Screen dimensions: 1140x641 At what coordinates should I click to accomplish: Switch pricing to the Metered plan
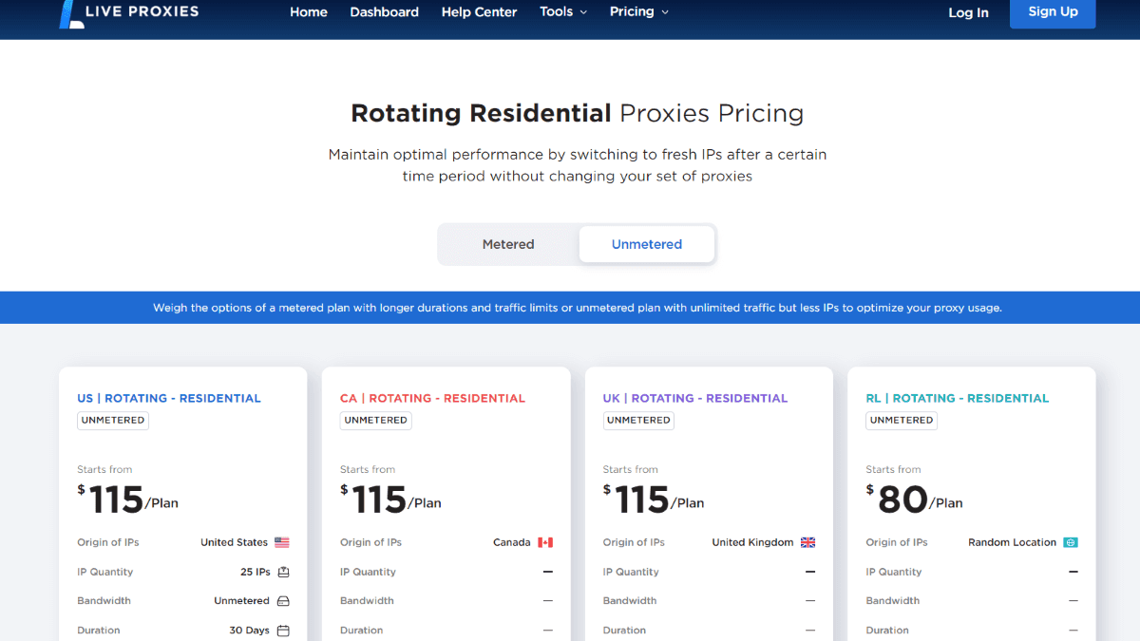tap(508, 244)
